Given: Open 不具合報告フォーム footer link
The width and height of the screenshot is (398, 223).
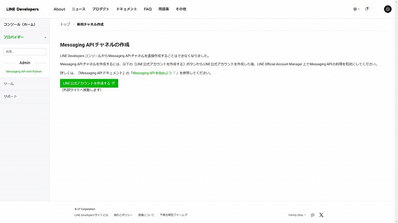Looking at the screenshot, I should pyautogui.click(x=174, y=215).
